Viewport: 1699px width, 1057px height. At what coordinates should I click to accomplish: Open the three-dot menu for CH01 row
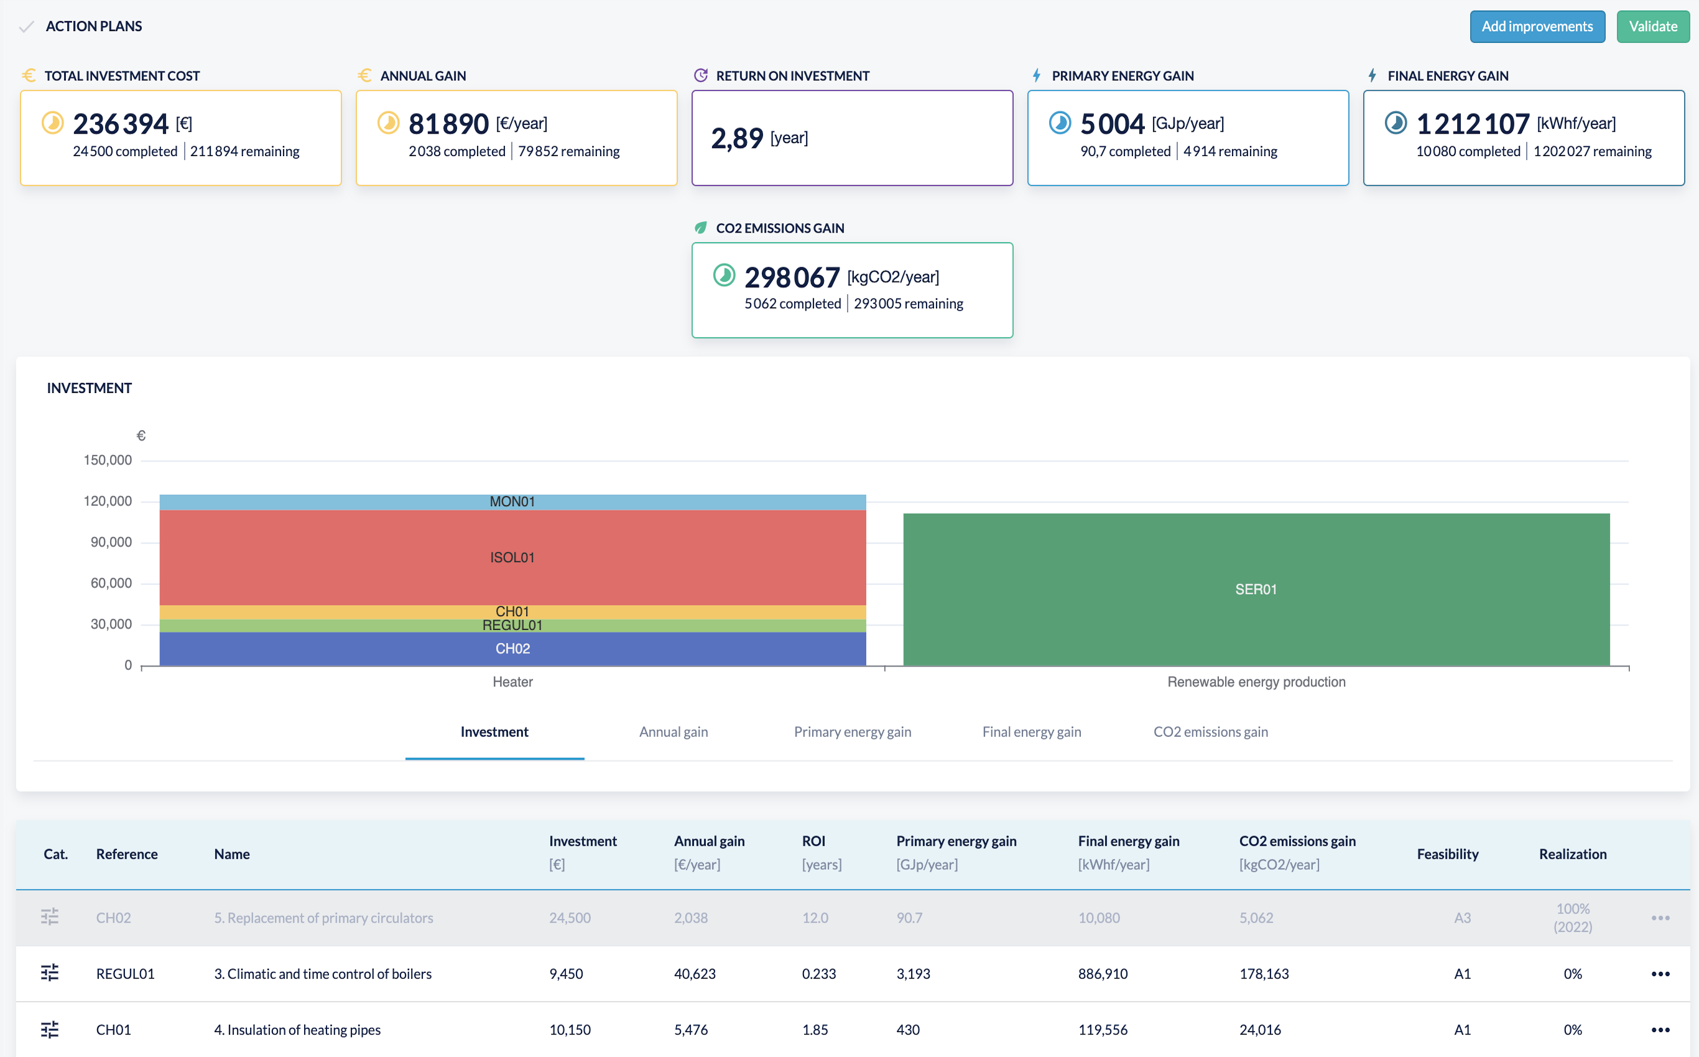click(x=1660, y=1029)
